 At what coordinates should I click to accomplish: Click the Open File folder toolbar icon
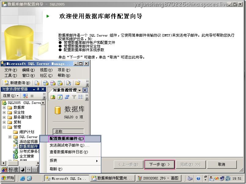point(78,83)
